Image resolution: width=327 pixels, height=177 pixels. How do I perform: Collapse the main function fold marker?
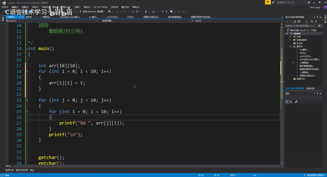pos(27,48)
